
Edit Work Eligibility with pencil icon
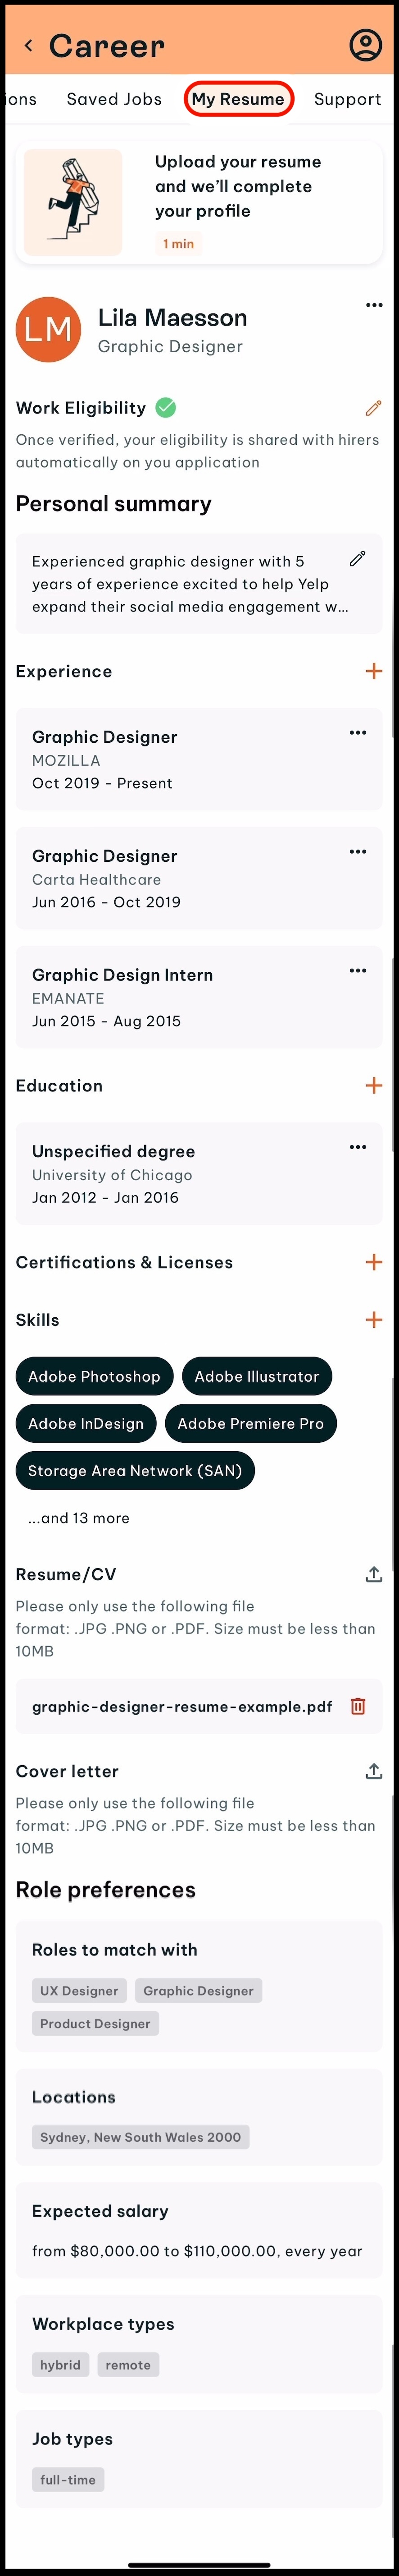coord(373,408)
